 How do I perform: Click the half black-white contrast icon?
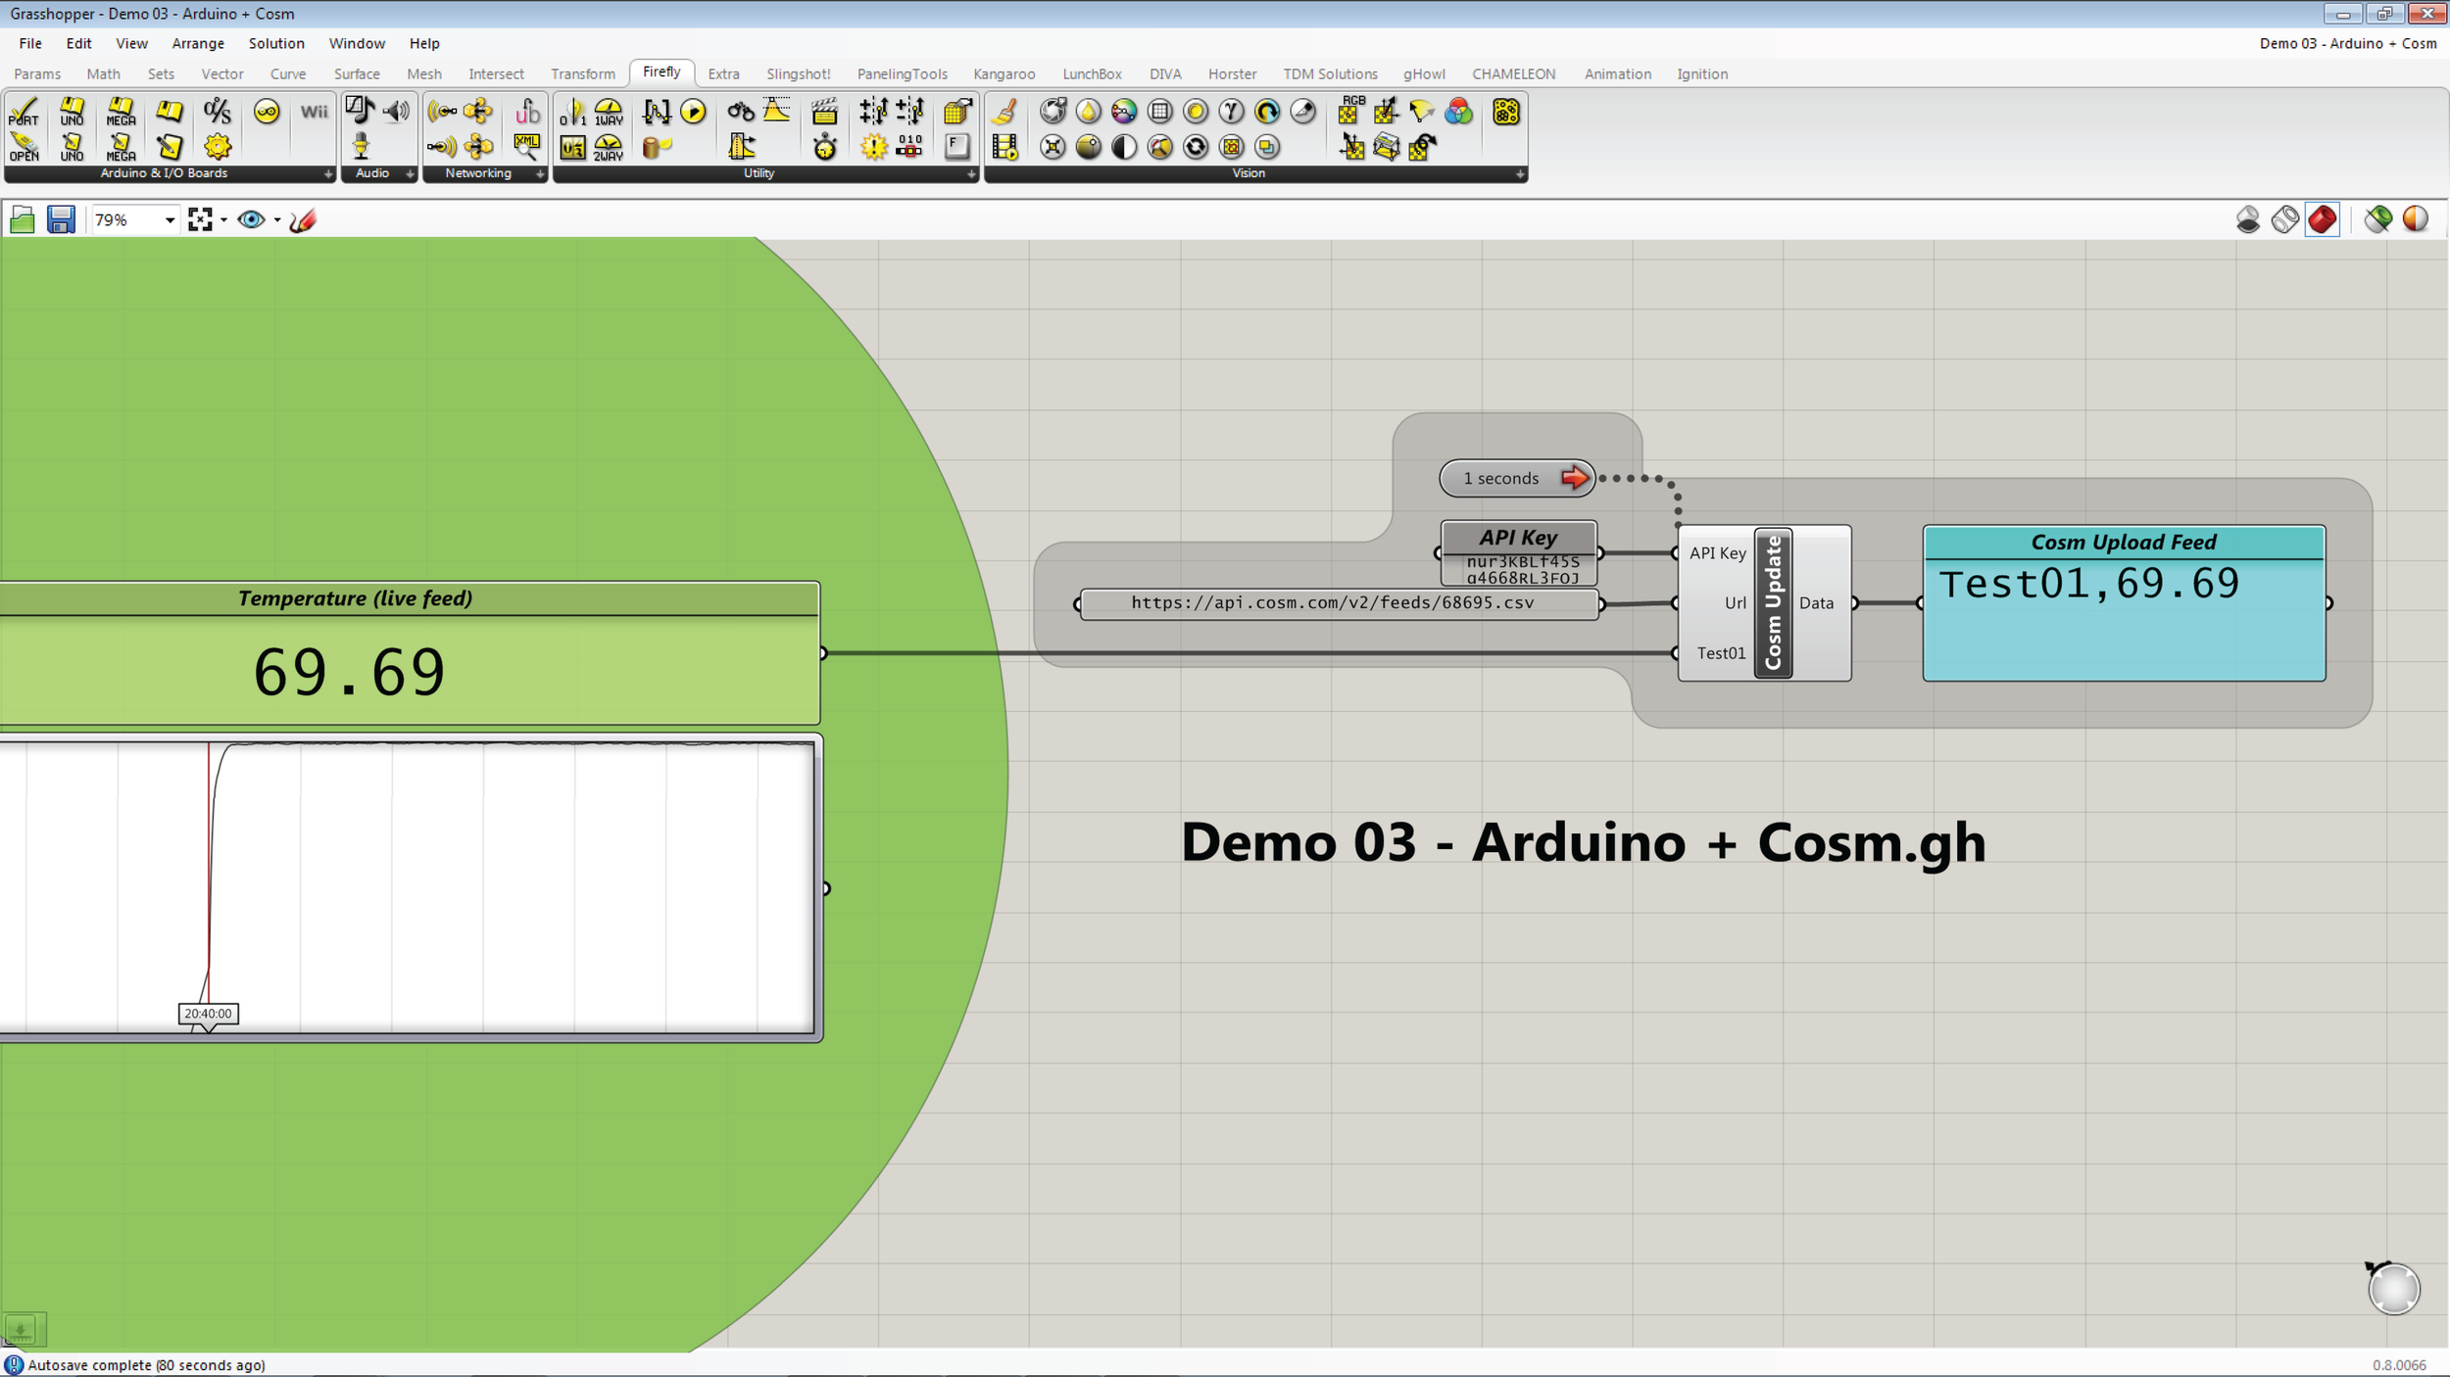[x=1124, y=147]
